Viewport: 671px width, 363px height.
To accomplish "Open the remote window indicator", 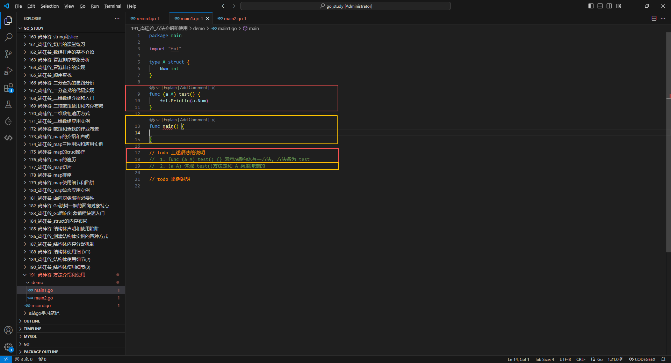I will [6, 359].
